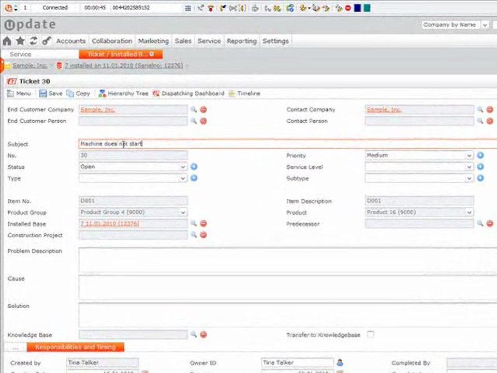Clear Construction Project with red delete icon
Viewport: 497px width, 373px height.
[203, 235]
